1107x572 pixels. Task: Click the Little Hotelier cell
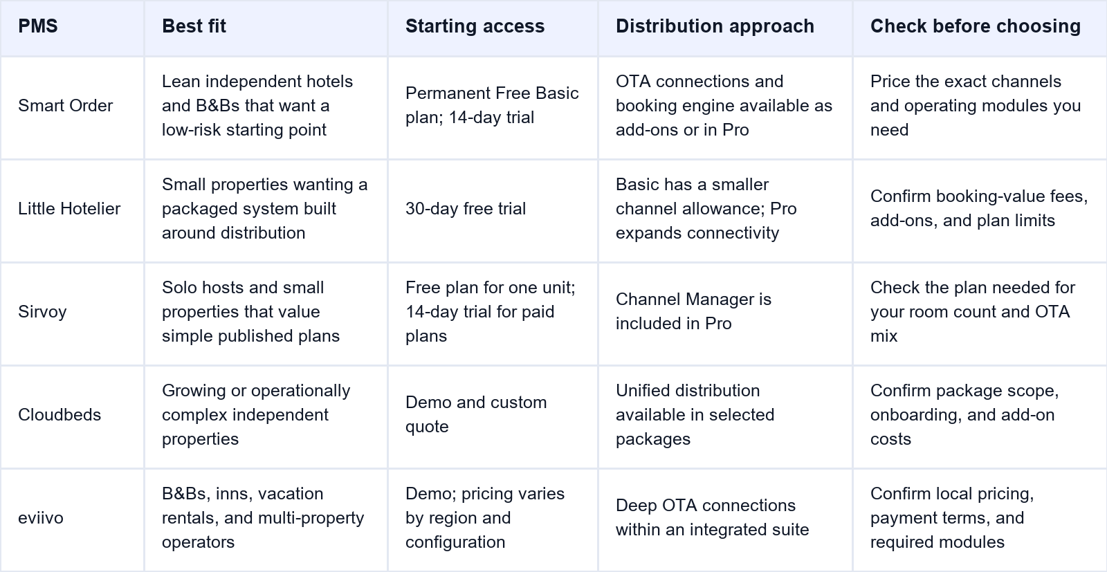coord(72,211)
